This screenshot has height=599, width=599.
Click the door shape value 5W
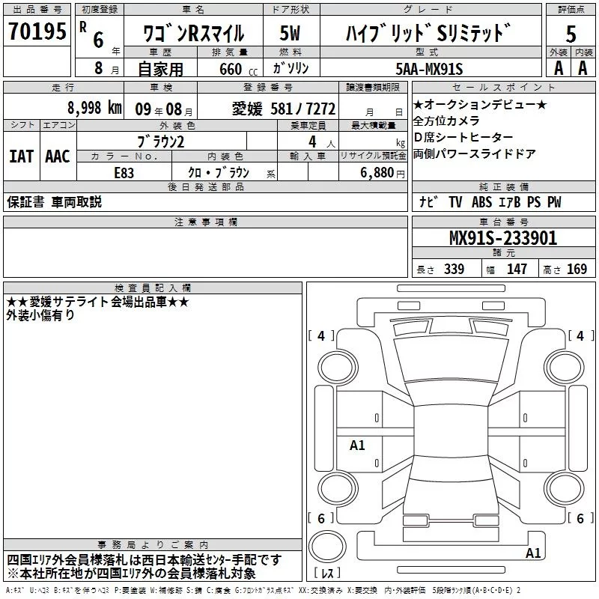pos(290,33)
